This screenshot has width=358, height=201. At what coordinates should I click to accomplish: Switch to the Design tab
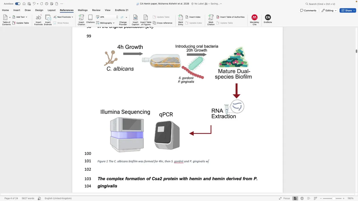(x=39, y=10)
